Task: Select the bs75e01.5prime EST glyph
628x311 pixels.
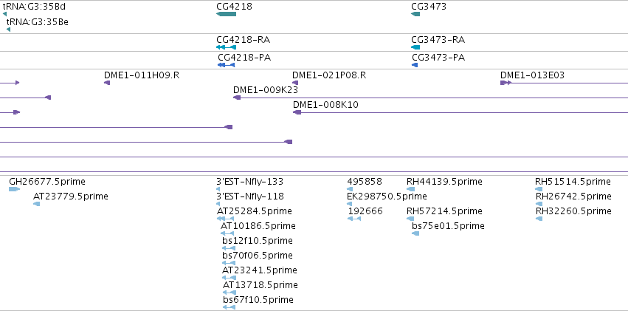Action: [x=415, y=233]
